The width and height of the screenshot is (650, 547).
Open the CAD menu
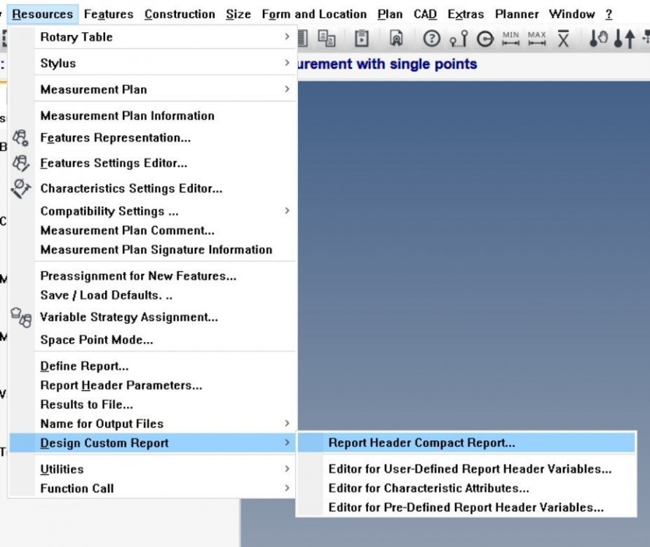coord(424,13)
